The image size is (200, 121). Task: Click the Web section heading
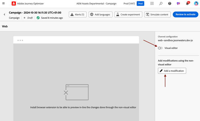point(5,26)
